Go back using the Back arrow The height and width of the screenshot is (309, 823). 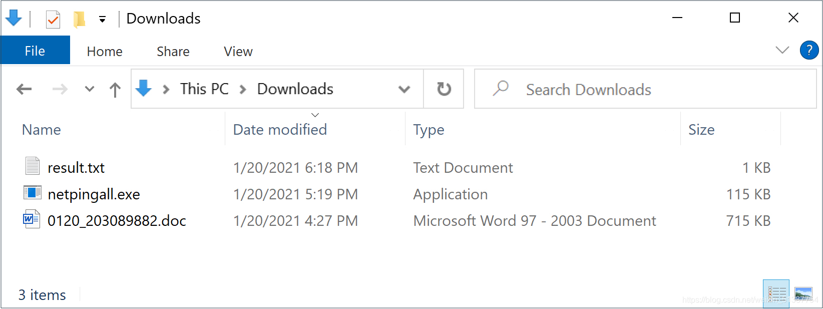[x=24, y=90]
